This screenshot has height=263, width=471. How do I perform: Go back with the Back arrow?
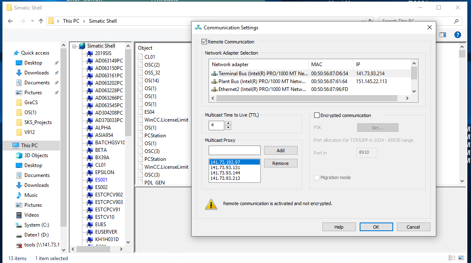pyautogui.click(x=10, y=21)
